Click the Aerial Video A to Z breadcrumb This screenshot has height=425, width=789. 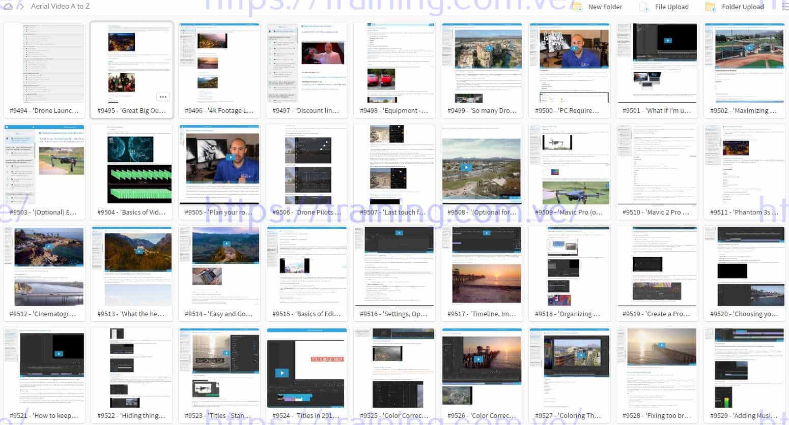point(60,7)
